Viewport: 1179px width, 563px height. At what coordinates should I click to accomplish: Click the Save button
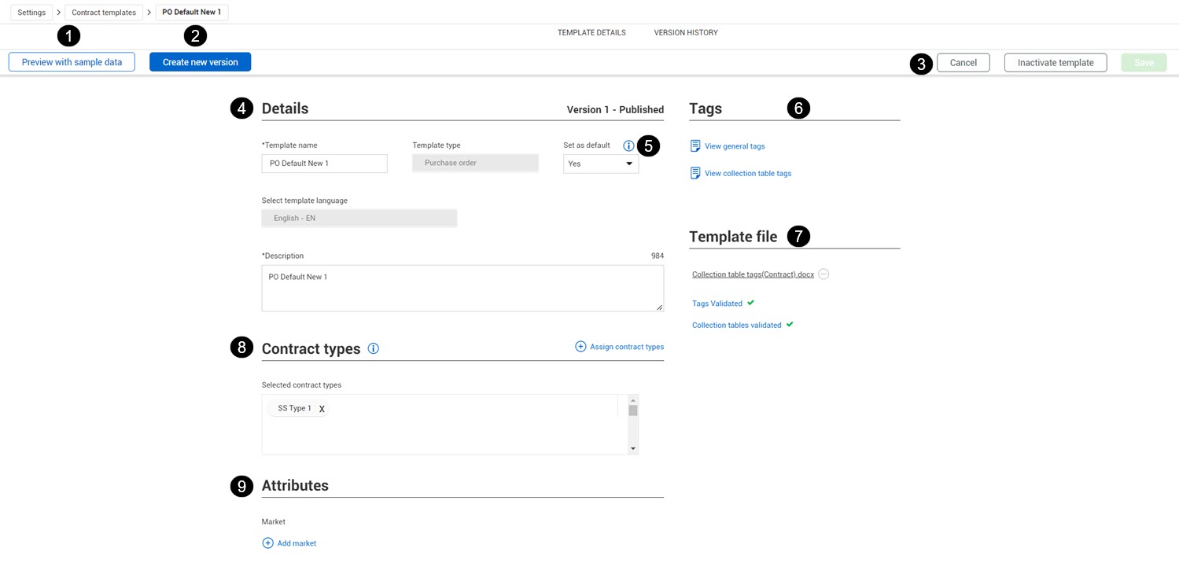click(x=1144, y=63)
